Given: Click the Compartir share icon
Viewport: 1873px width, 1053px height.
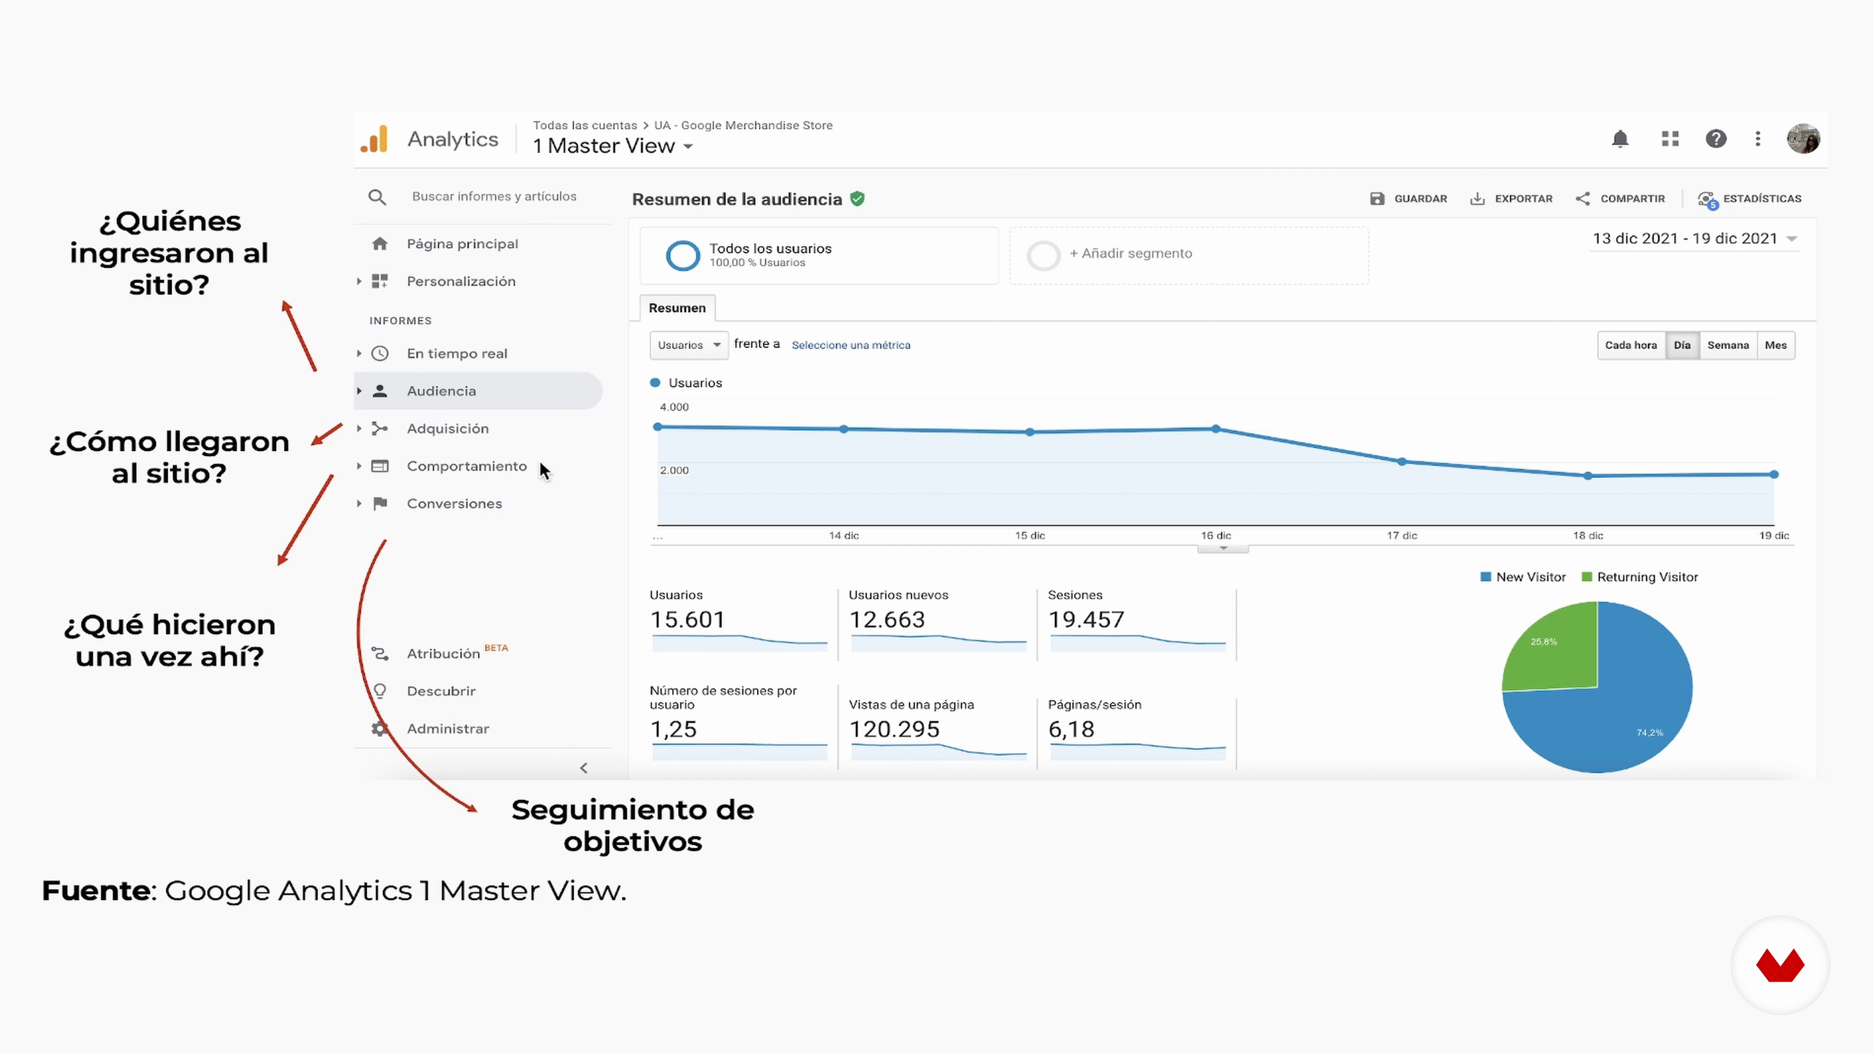Looking at the screenshot, I should (x=1582, y=198).
